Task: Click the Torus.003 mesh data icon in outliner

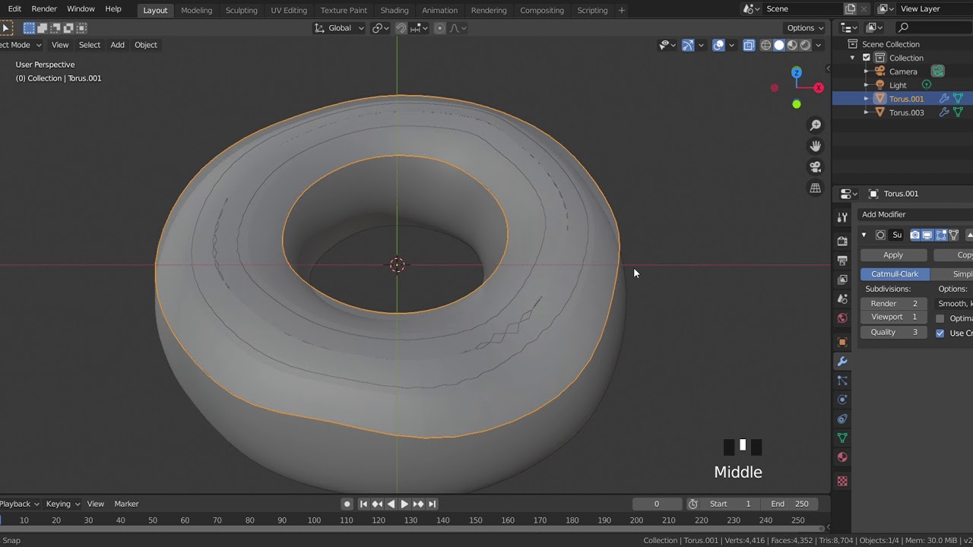Action: 958,112
